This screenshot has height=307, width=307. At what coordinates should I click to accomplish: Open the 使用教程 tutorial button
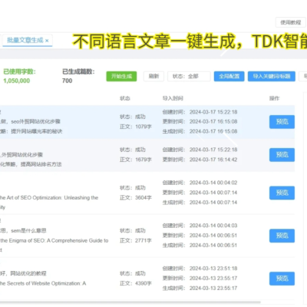[x=291, y=22]
